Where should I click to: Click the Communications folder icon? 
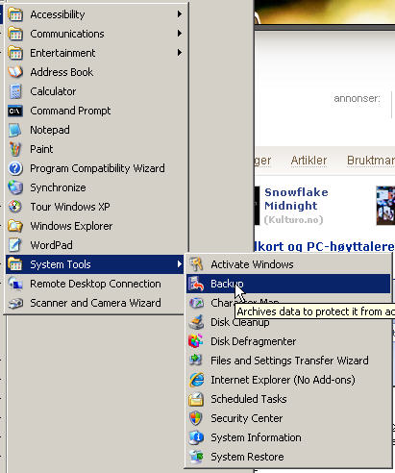[x=15, y=34]
